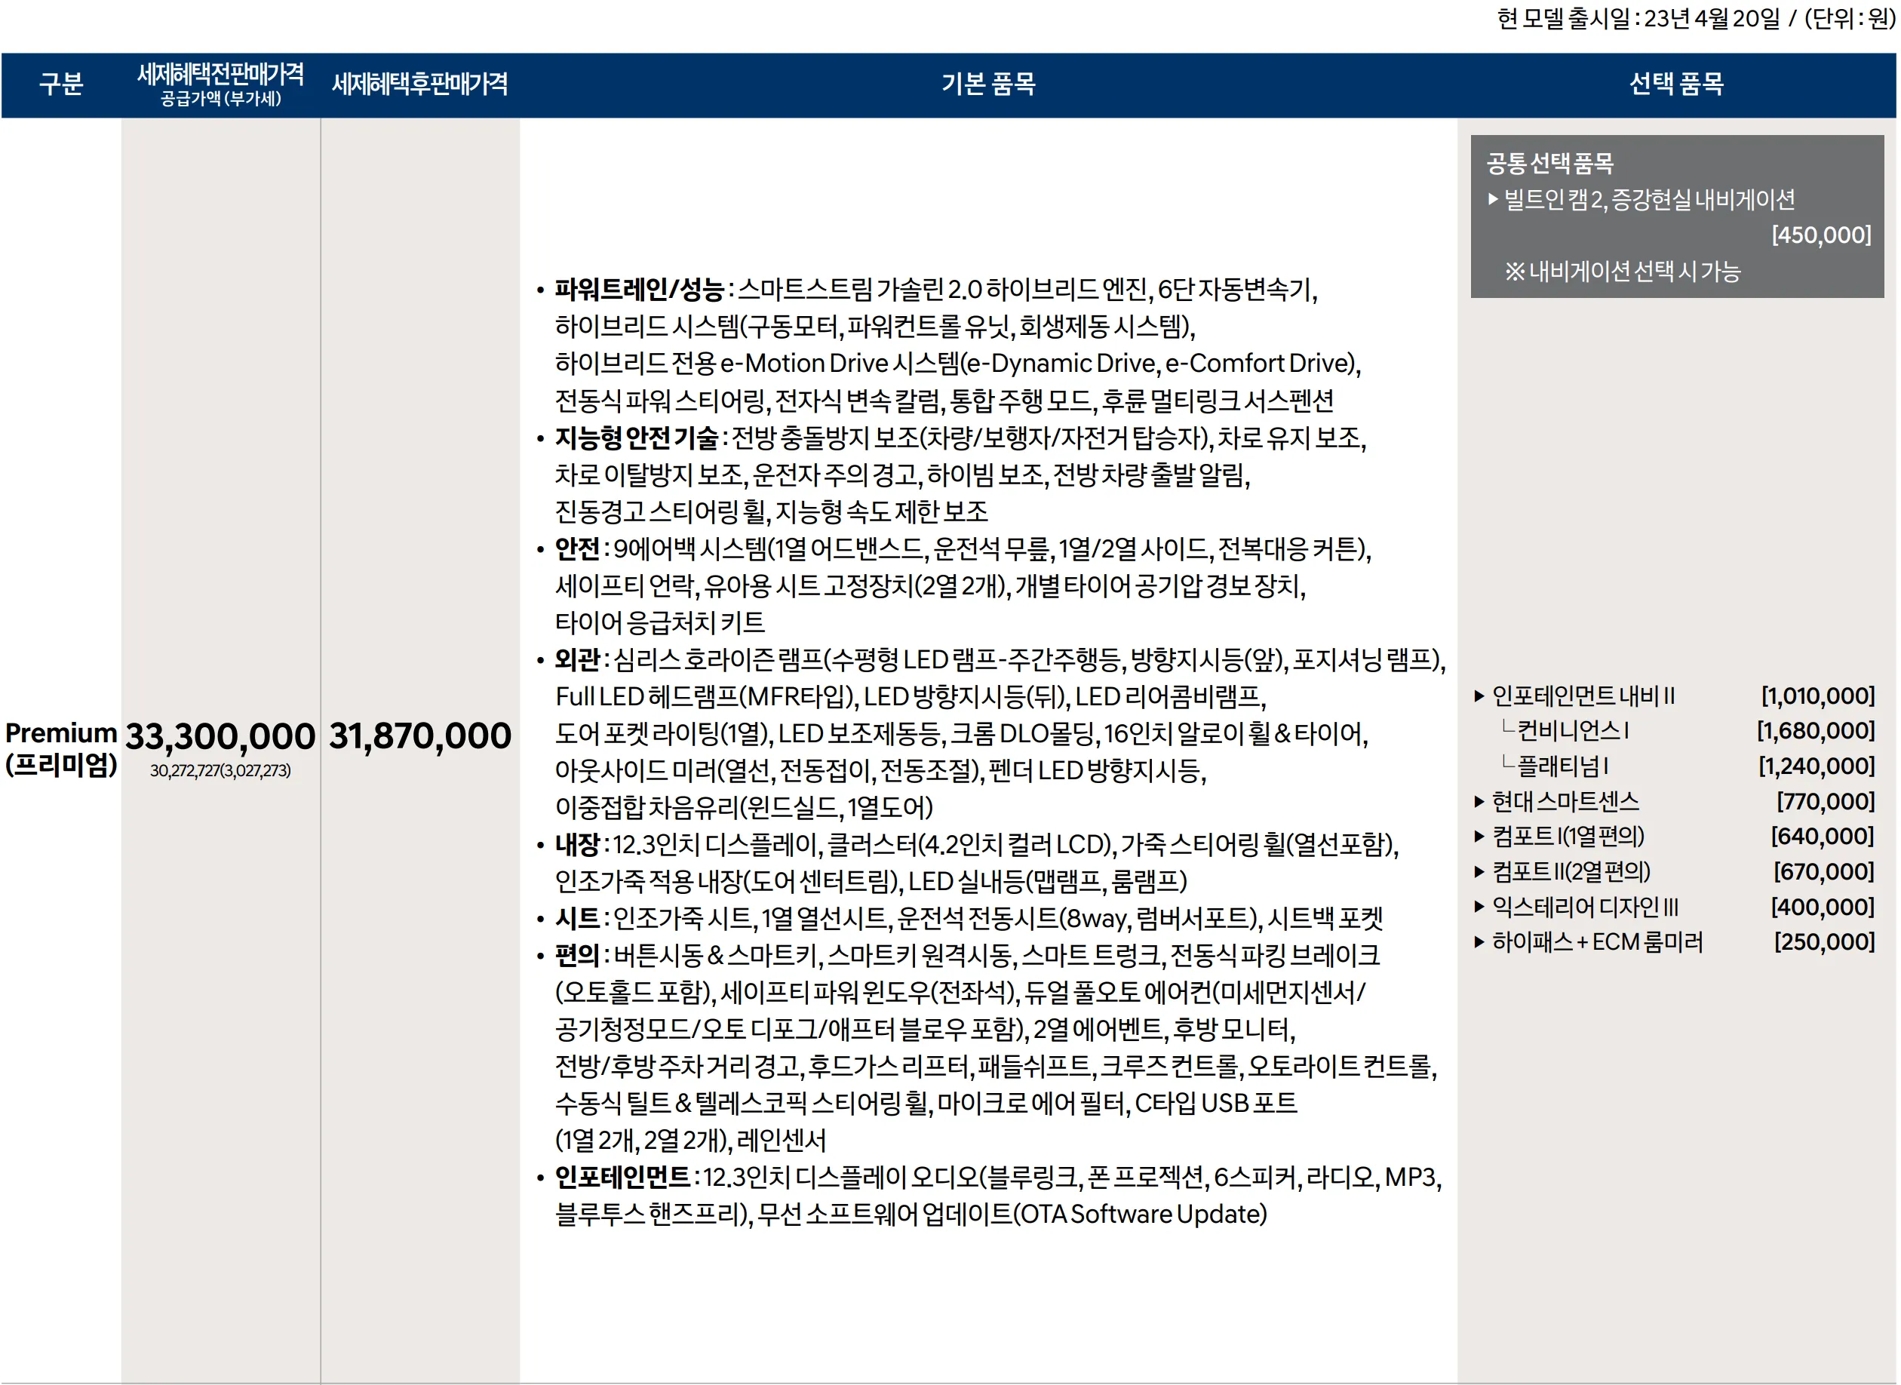
Task: Click the [1,010,000] price for 내비 II
Action: coord(1817,696)
